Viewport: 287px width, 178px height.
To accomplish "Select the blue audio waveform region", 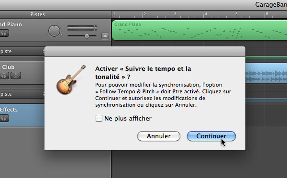I will point(266,73).
